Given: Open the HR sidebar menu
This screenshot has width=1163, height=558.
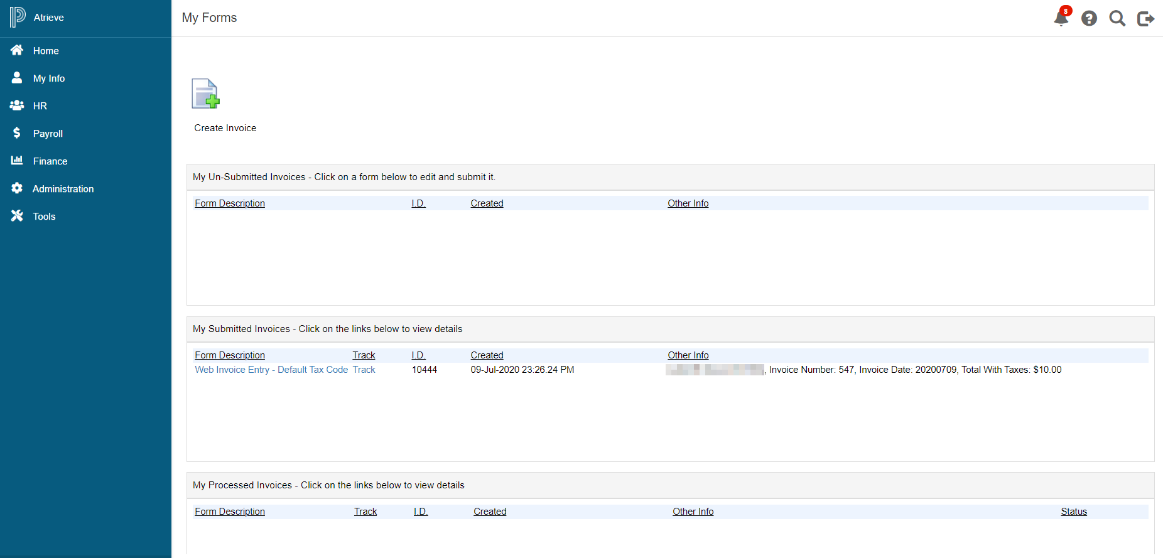Looking at the screenshot, I should 40,106.
